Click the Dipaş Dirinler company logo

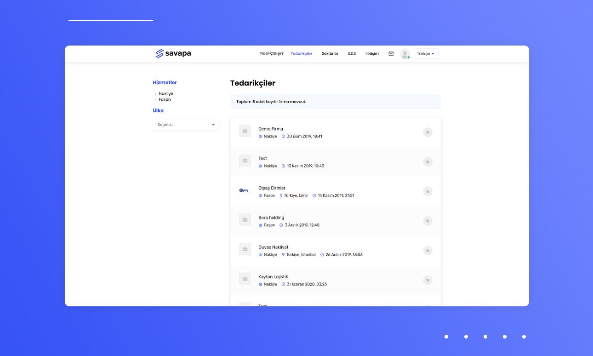click(245, 190)
